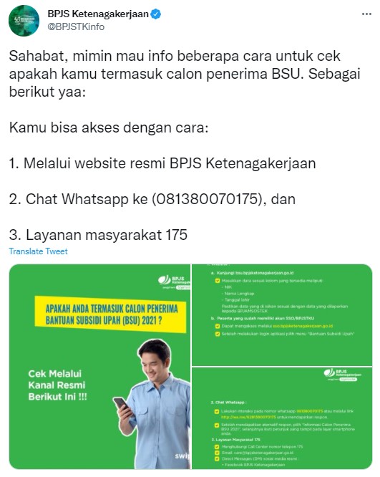Screen dimensions: 380x477
Task: Click the checkbox next to Call Center 175
Action: [x=217, y=447]
